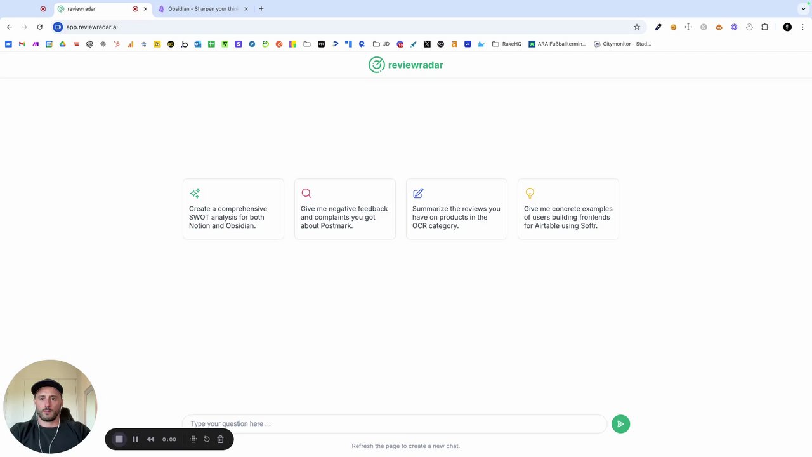Pause the screen recording
This screenshot has width=812, height=457.
[x=135, y=439]
